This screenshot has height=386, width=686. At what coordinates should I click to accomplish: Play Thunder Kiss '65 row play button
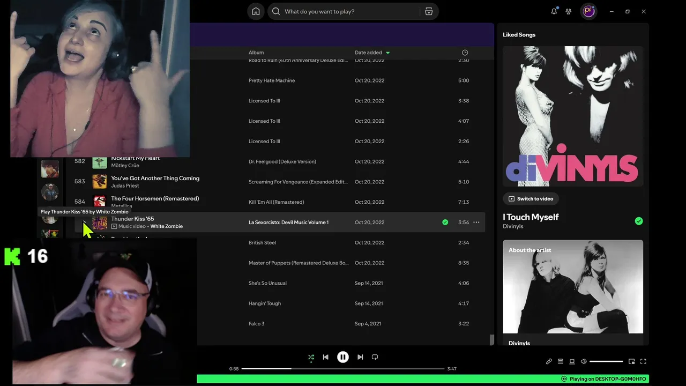tap(84, 222)
